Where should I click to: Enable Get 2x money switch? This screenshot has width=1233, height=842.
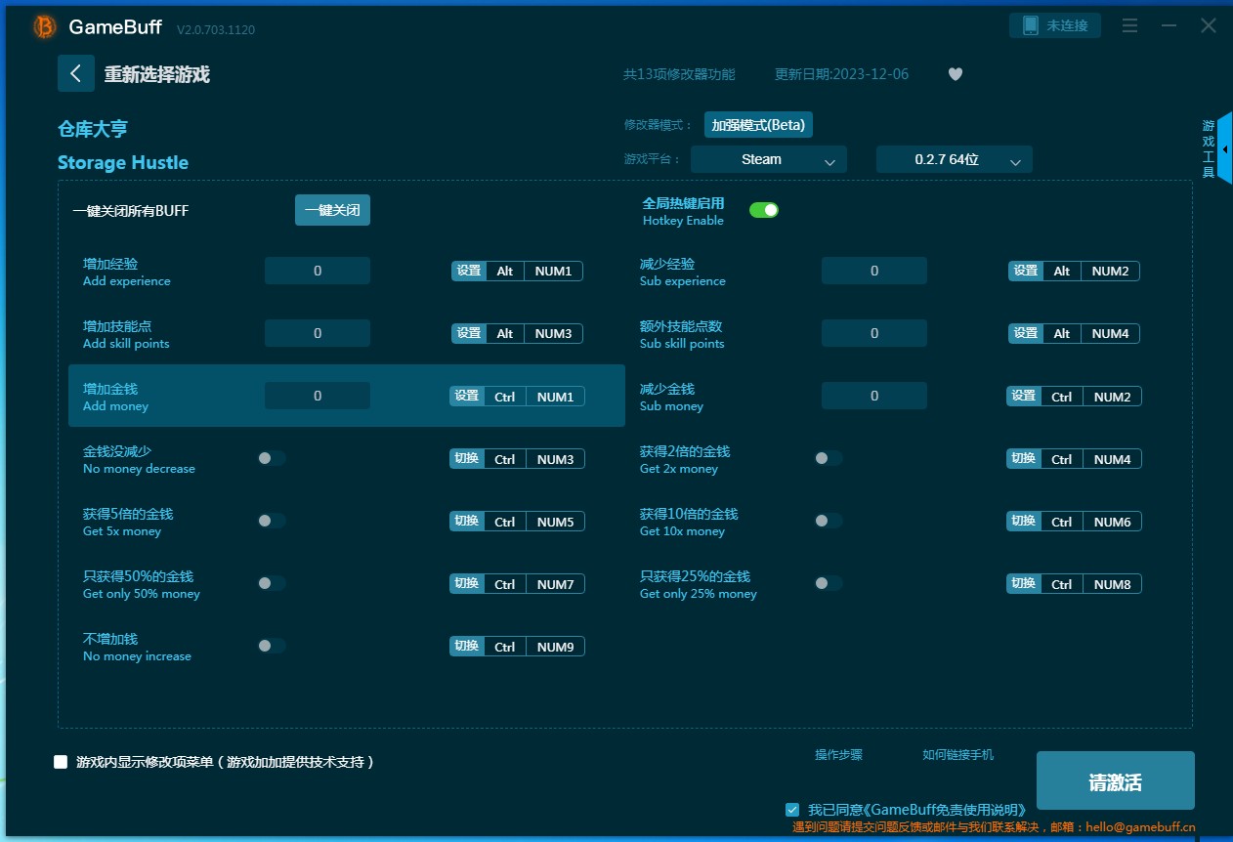[829, 458]
